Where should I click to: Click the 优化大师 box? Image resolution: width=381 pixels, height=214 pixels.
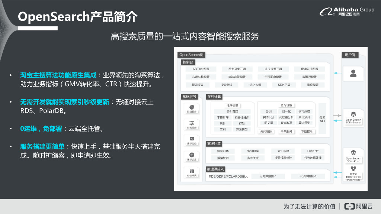tap(255, 85)
